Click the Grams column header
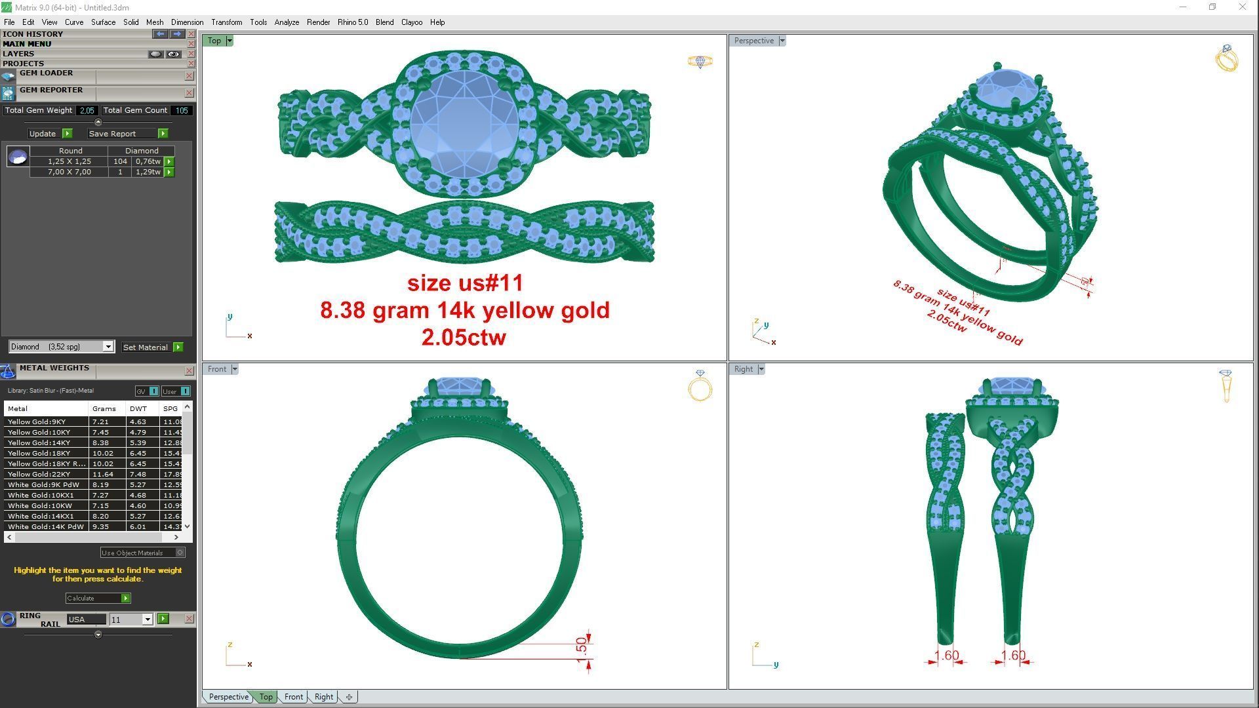 (x=106, y=408)
